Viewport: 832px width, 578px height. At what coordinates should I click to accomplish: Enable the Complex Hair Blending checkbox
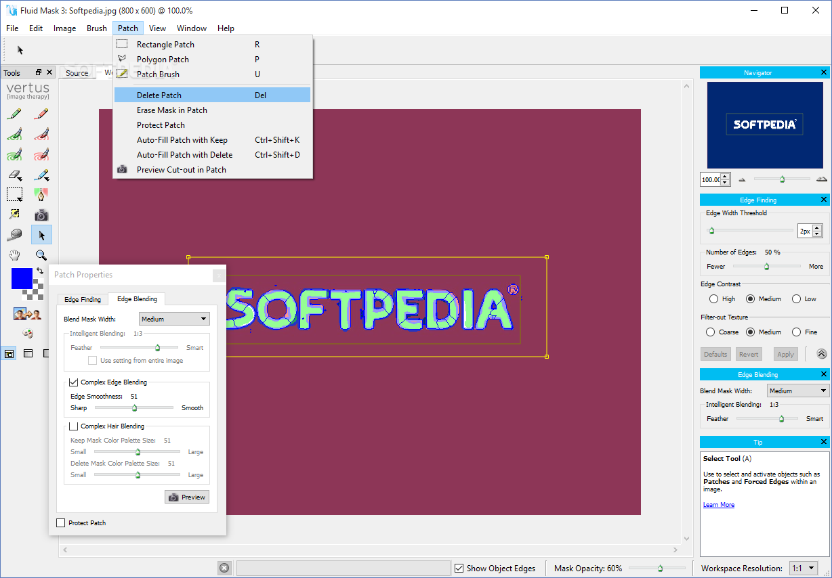click(x=73, y=426)
